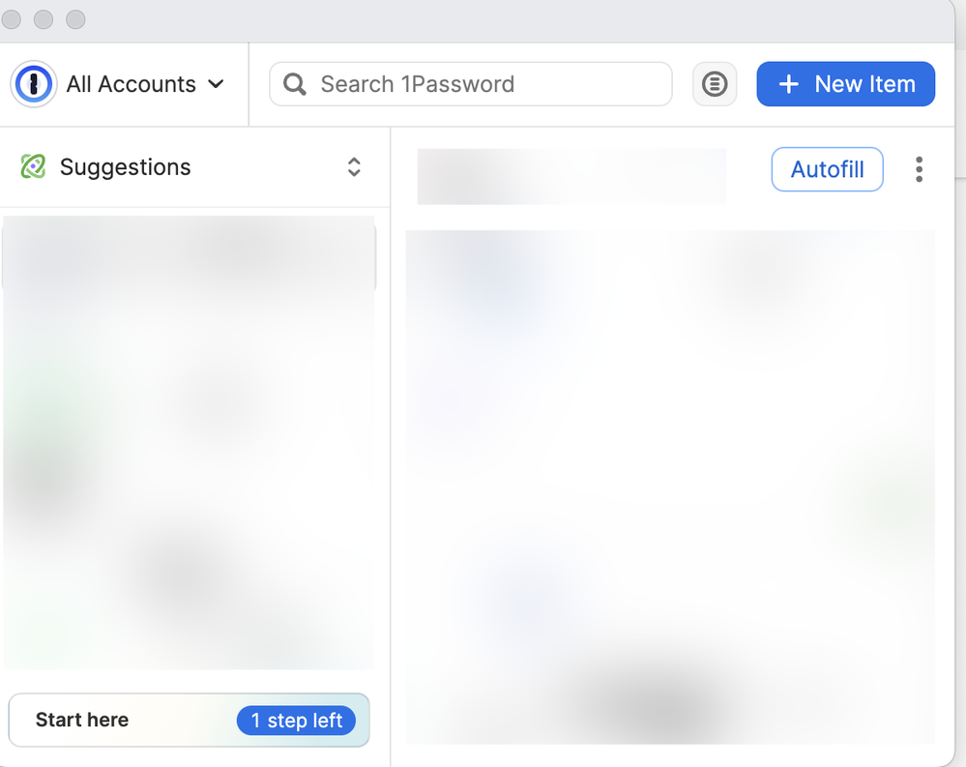Image resolution: width=966 pixels, height=767 pixels.
Task: Click the blurred item title in detail pane
Action: pyautogui.click(x=571, y=176)
